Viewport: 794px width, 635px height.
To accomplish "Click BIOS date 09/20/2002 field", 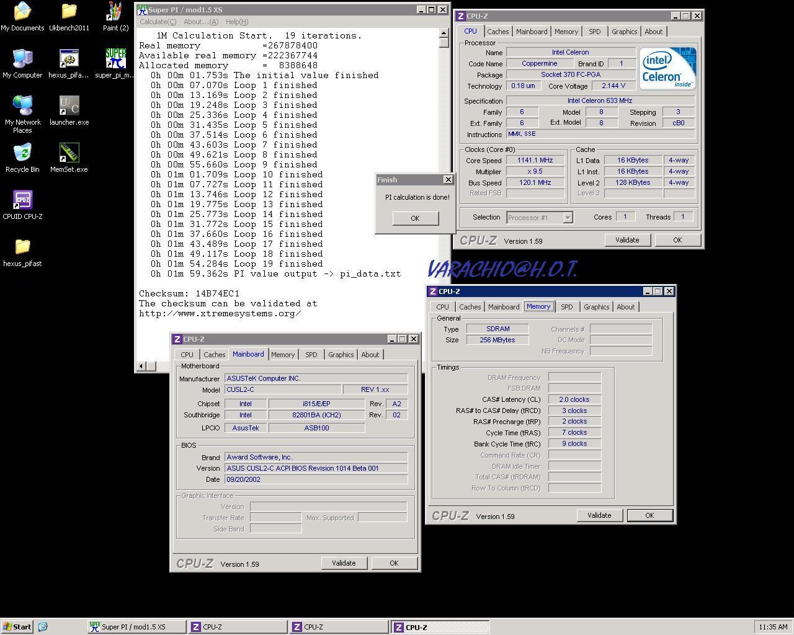I will click(316, 479).
